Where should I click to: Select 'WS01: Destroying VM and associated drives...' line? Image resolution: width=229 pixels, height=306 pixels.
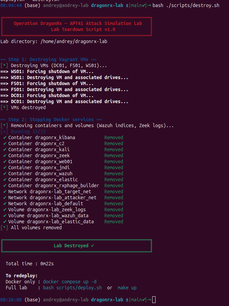coord(64,77)
